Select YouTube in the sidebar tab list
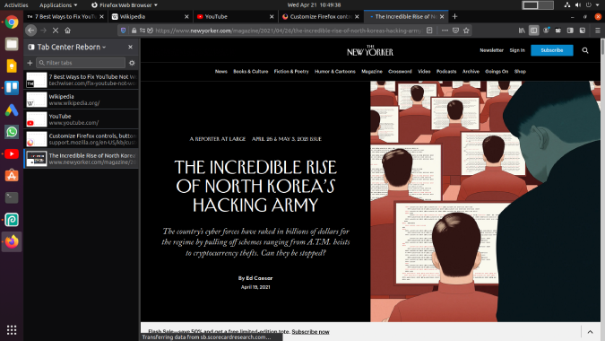This screenshot has width=605, height=341. click(81, 119)
